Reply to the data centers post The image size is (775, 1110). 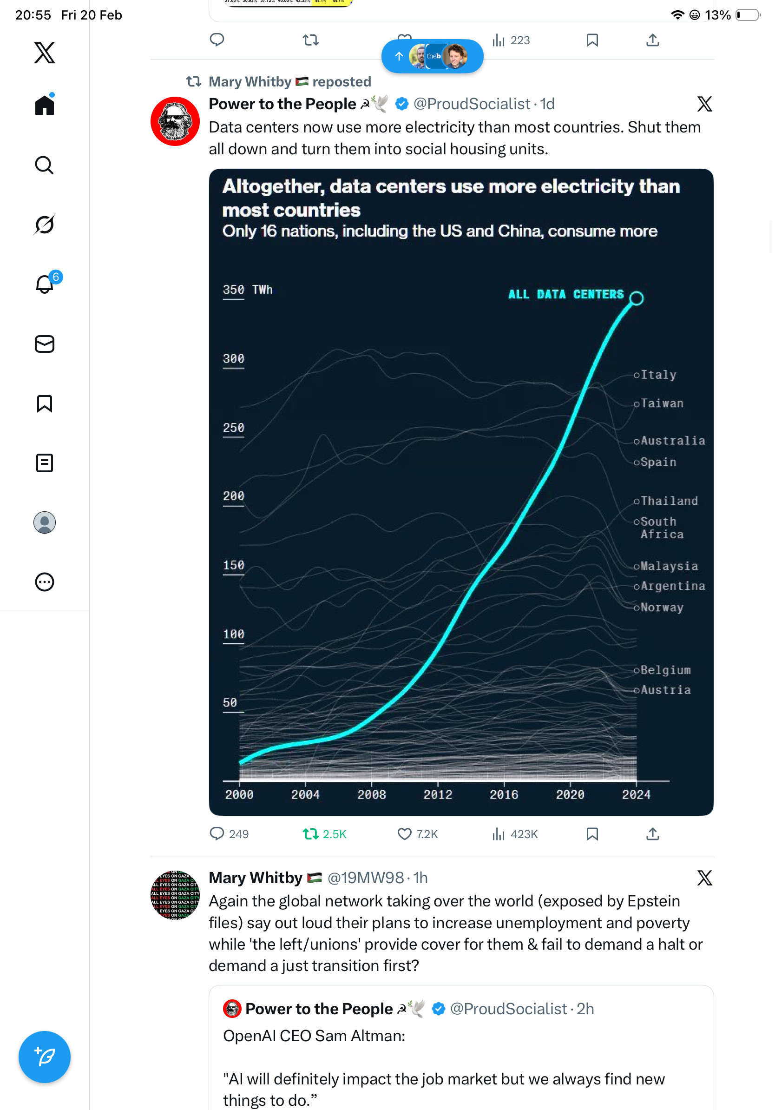(x=217, y=833)
